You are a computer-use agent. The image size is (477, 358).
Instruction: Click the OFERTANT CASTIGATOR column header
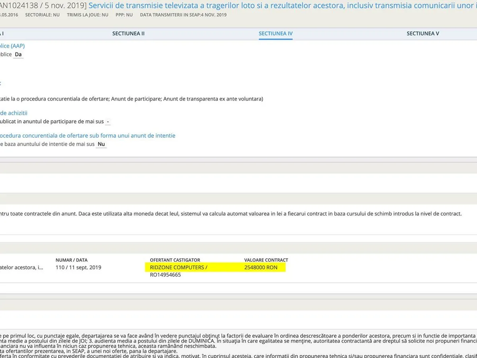pyautogui.click(x=175, y=260)
